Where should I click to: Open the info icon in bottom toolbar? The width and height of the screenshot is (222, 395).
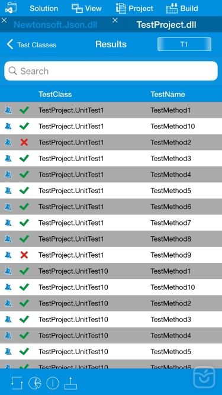point(53,383)
